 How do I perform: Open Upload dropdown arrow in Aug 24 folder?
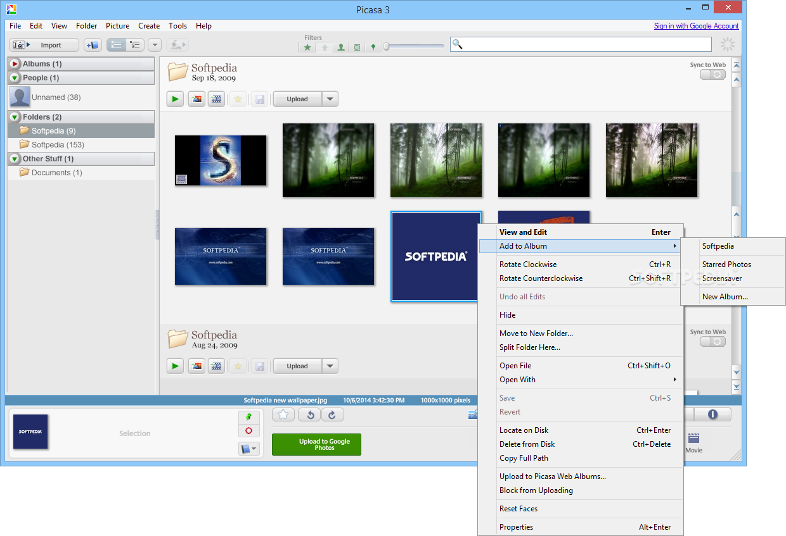[330, 366]
